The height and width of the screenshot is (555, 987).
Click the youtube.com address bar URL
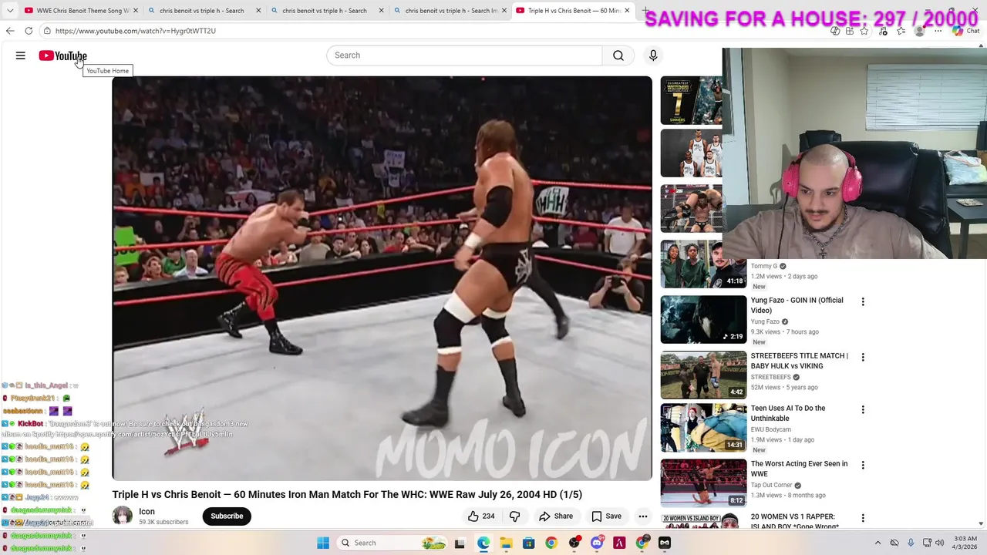[136, 31]
